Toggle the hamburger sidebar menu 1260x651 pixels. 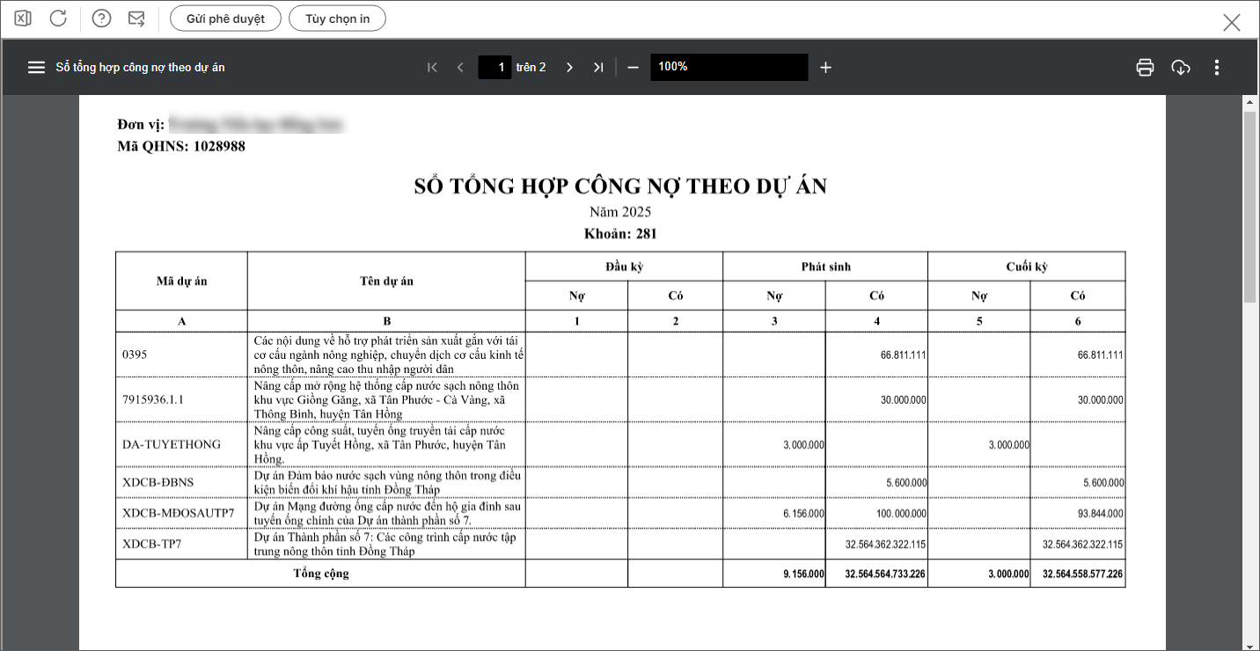[36, 68]
